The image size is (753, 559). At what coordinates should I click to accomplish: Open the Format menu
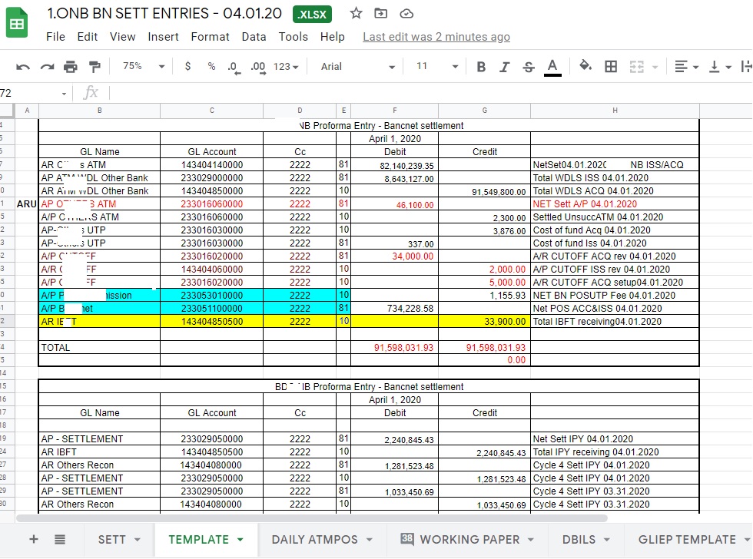tap(210, 37)
